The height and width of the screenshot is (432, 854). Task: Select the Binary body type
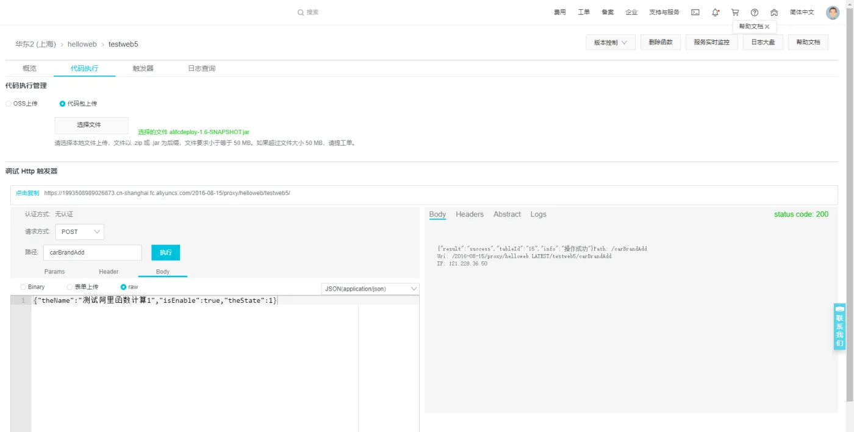23,287
